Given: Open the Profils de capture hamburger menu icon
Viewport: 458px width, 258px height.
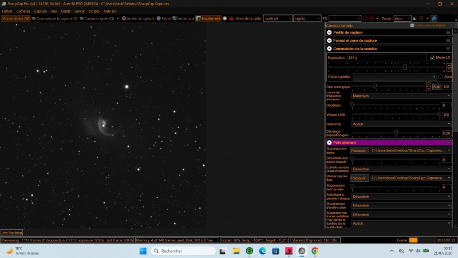Looking at the screenshot, I should pyautogui.click(x=448, y=33).
